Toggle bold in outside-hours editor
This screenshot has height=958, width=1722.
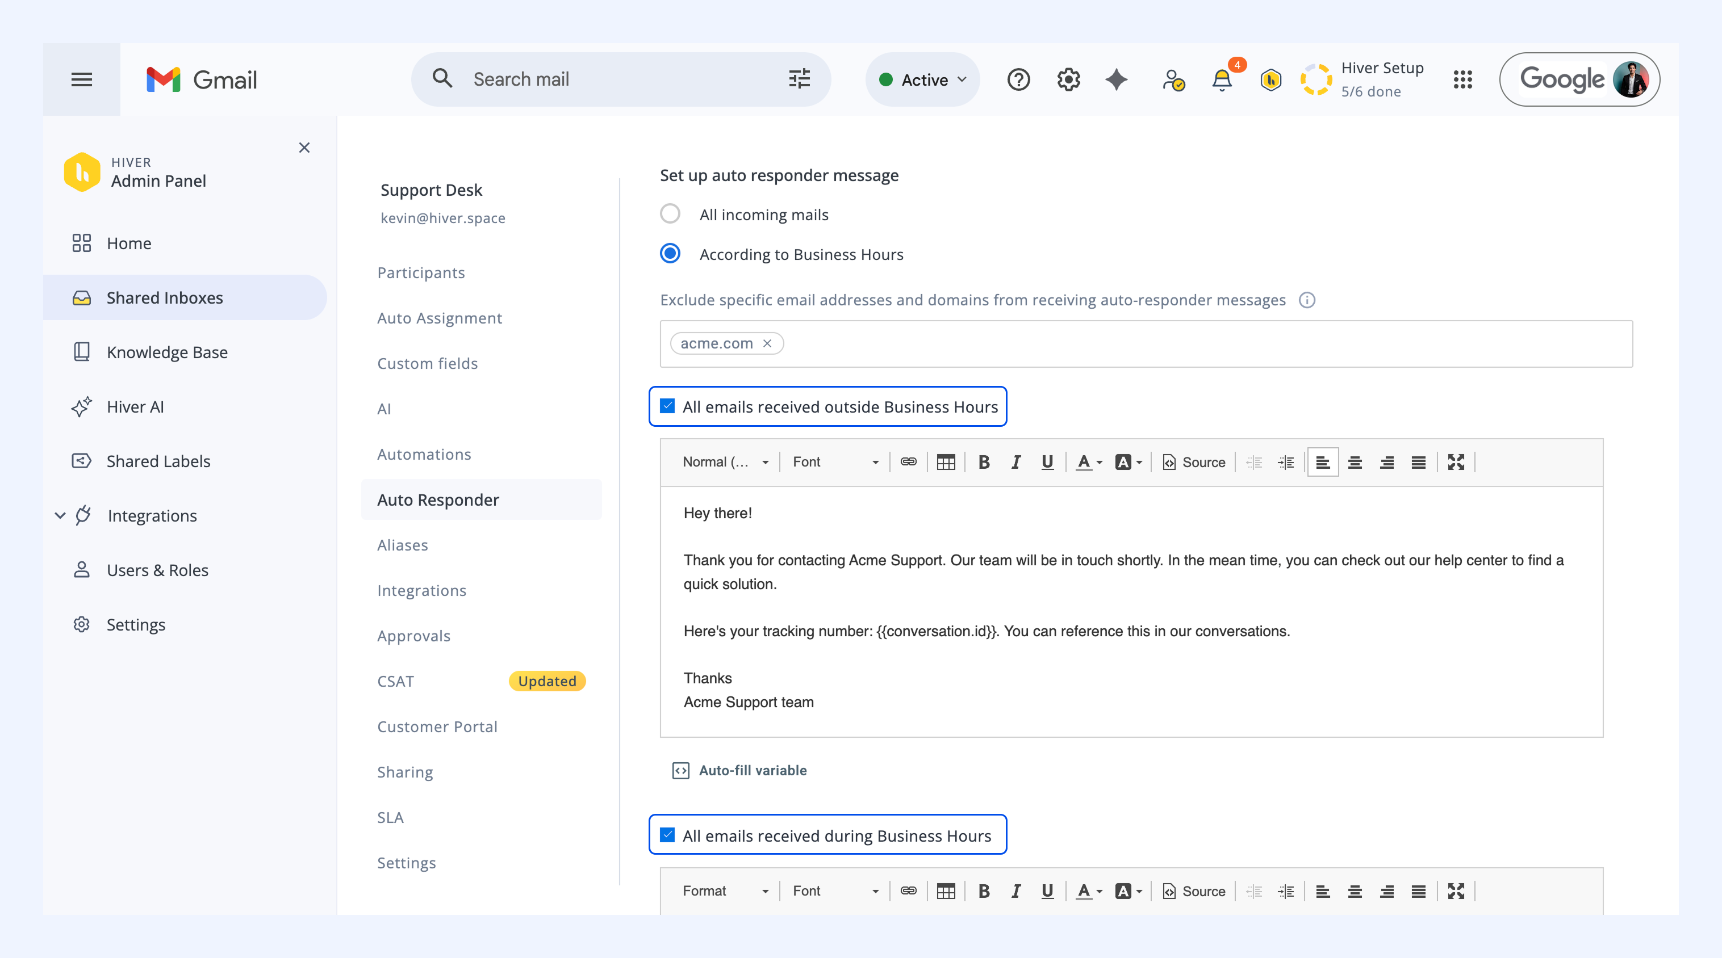983,461
